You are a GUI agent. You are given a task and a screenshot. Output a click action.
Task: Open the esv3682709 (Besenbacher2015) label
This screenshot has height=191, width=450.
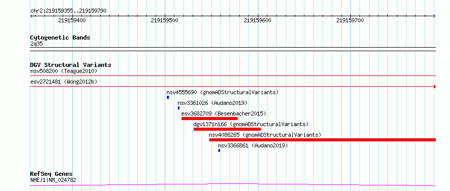tap(224, 113)
